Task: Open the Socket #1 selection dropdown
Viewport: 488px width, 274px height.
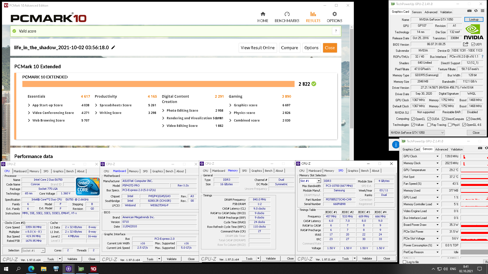Action: pos(33,251)
